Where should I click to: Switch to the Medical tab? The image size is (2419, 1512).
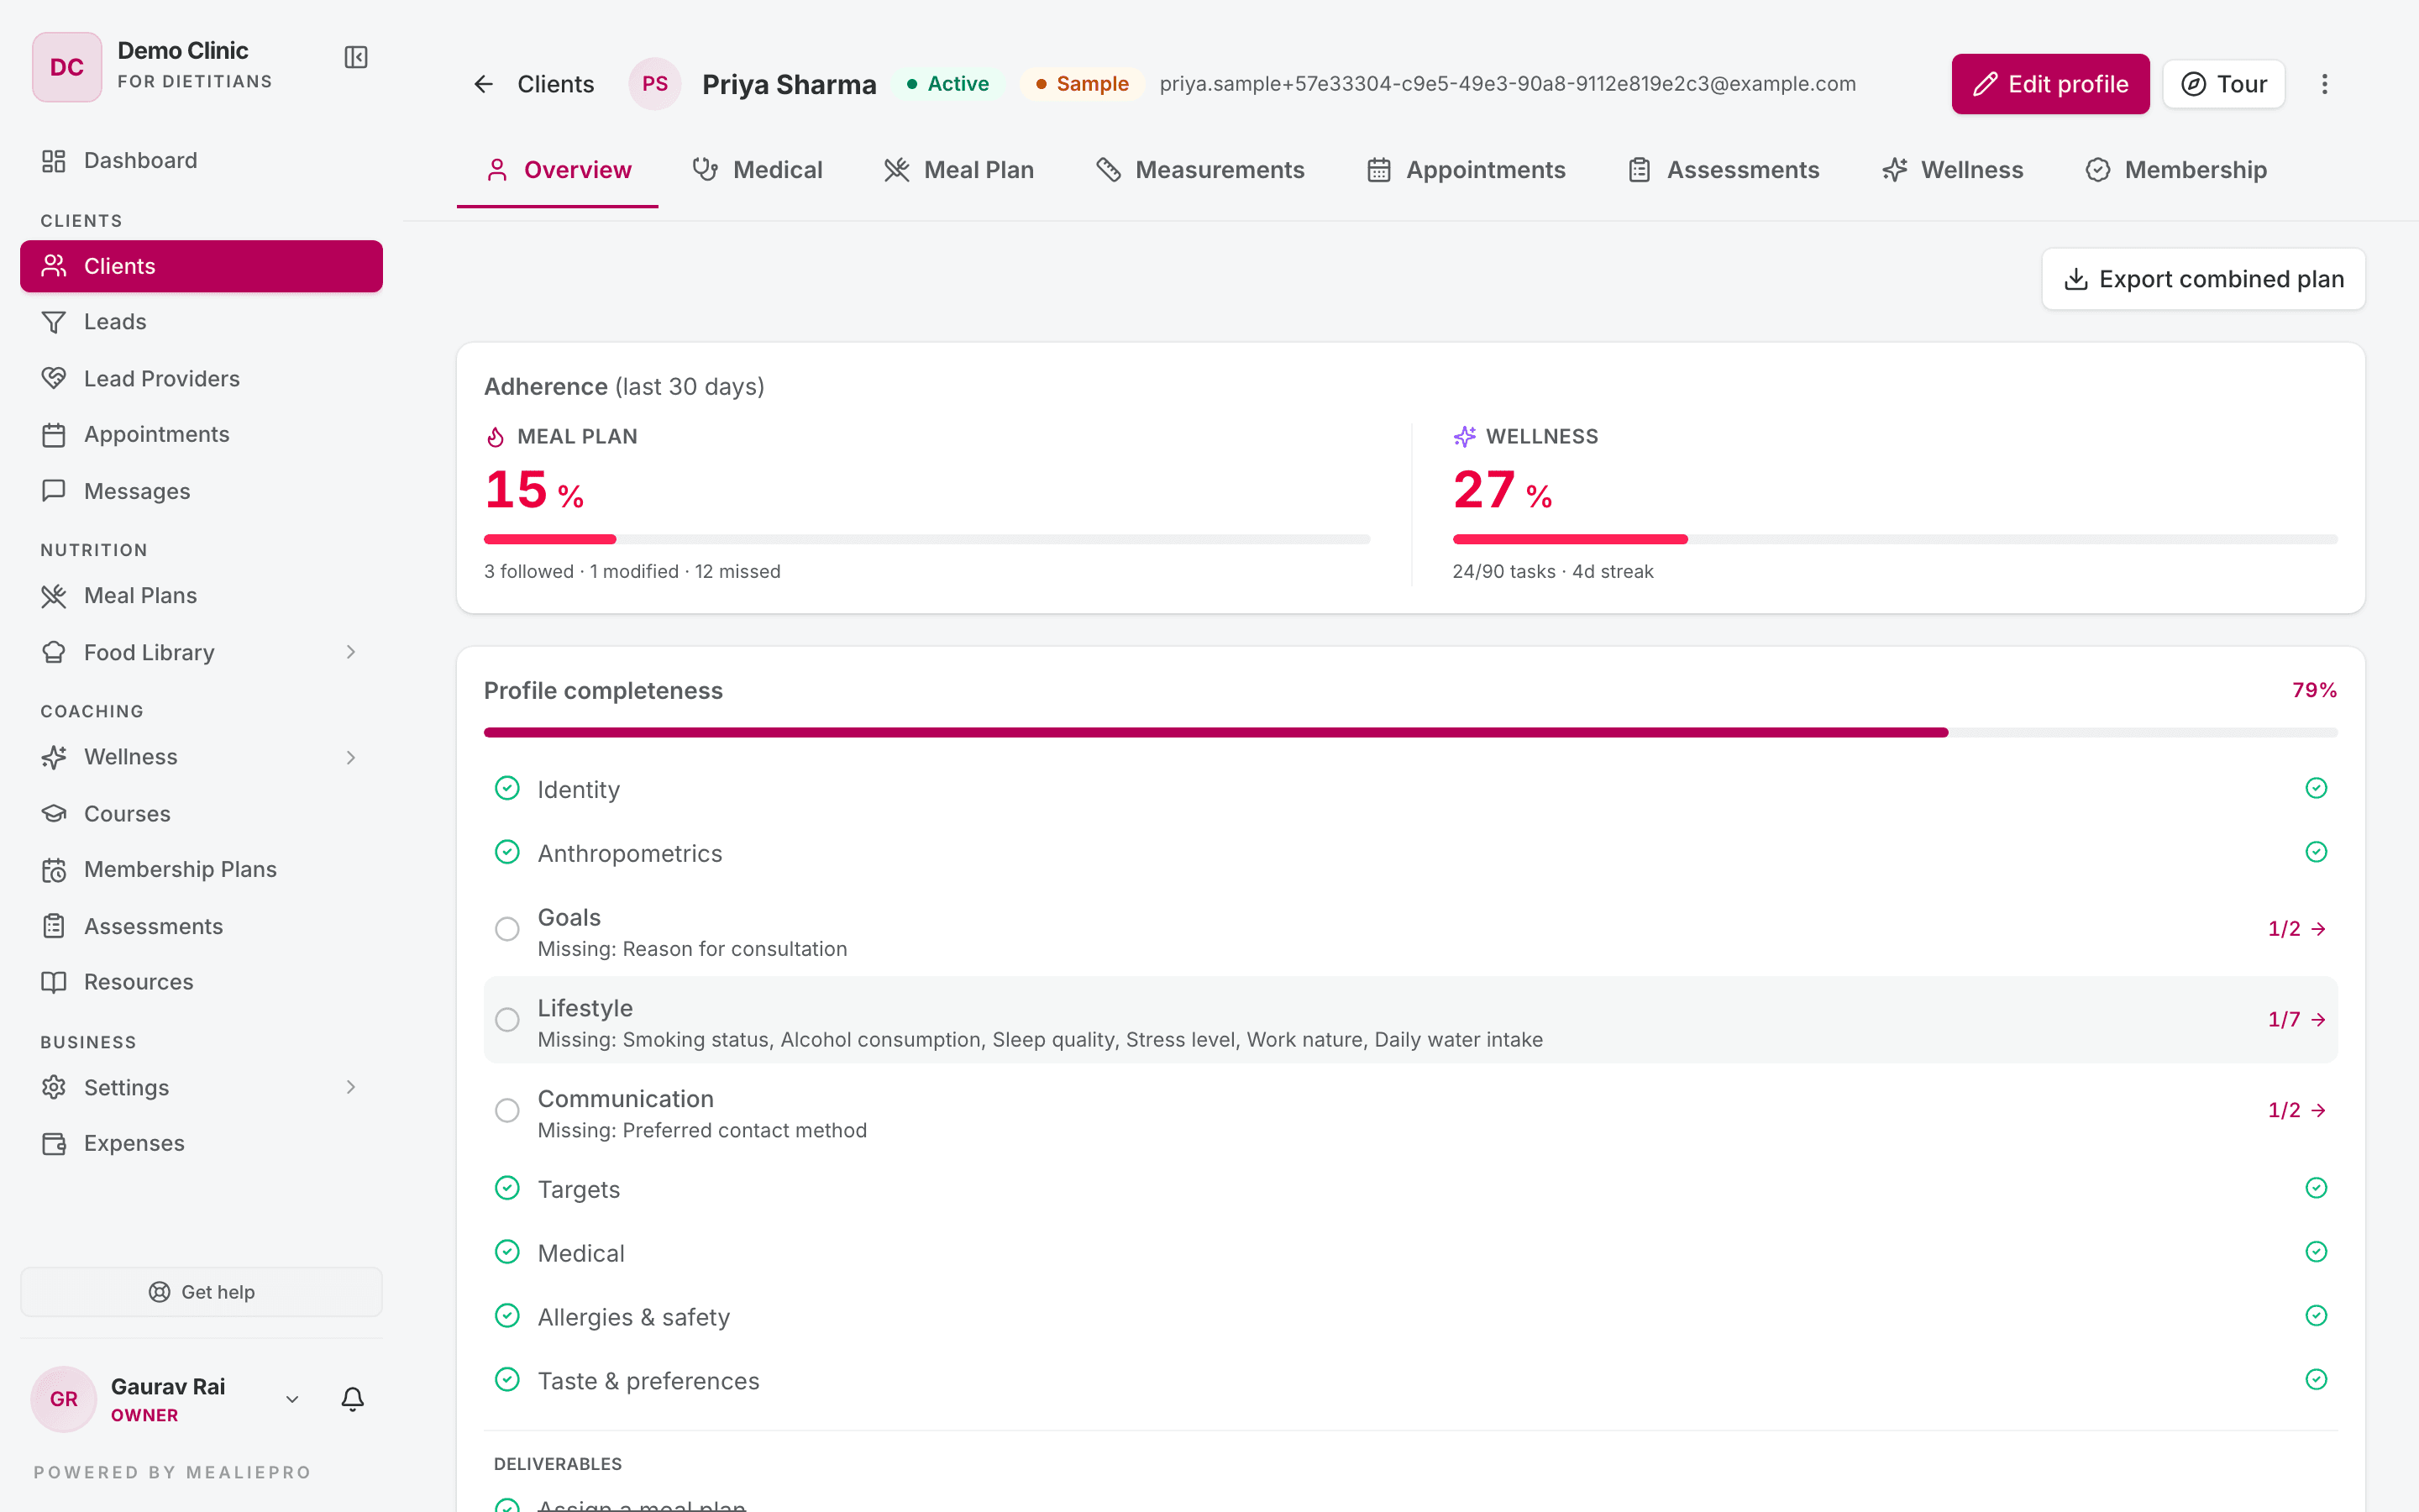pos(758,170)
